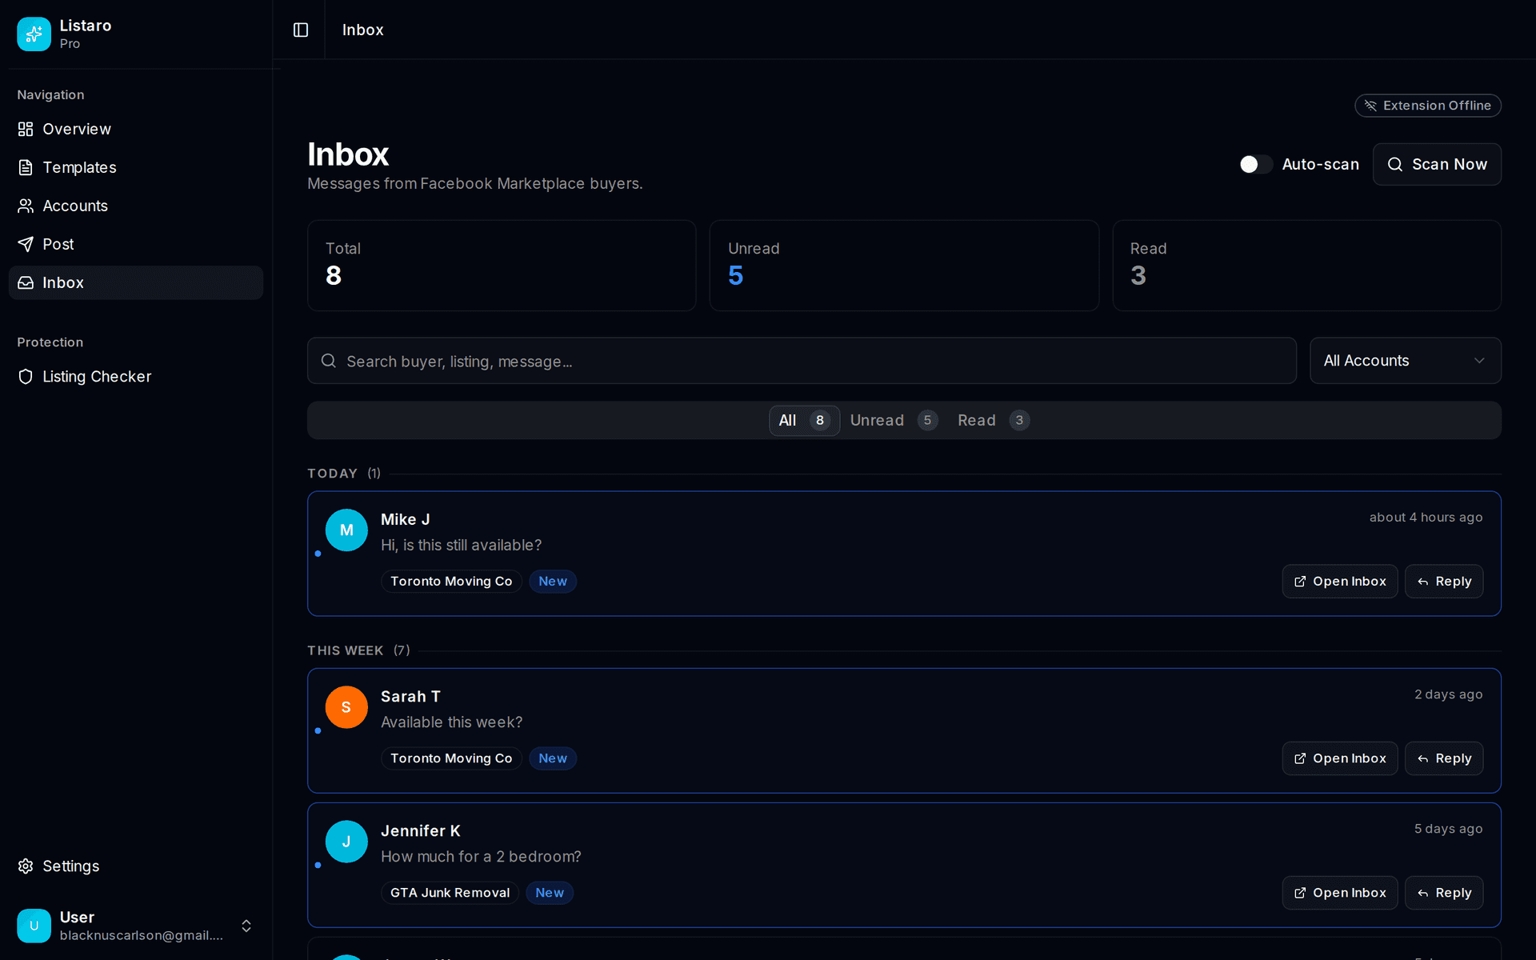Enable the Auto-scan toggle
This screenshot has height=960, width=1536.
(1254, 164)
